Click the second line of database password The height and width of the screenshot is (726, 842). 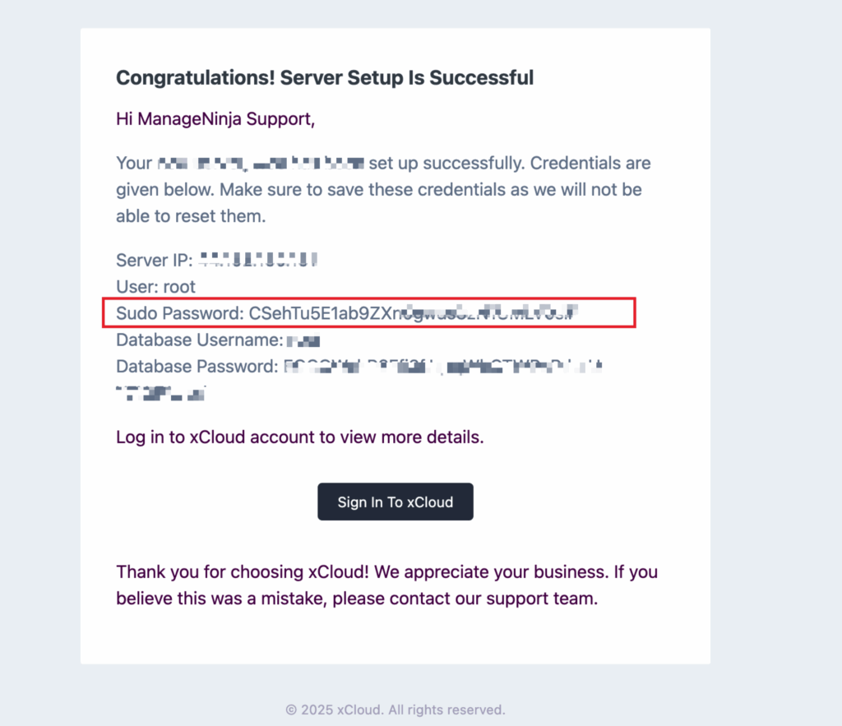pyautogui.click(x=160, y=394)
